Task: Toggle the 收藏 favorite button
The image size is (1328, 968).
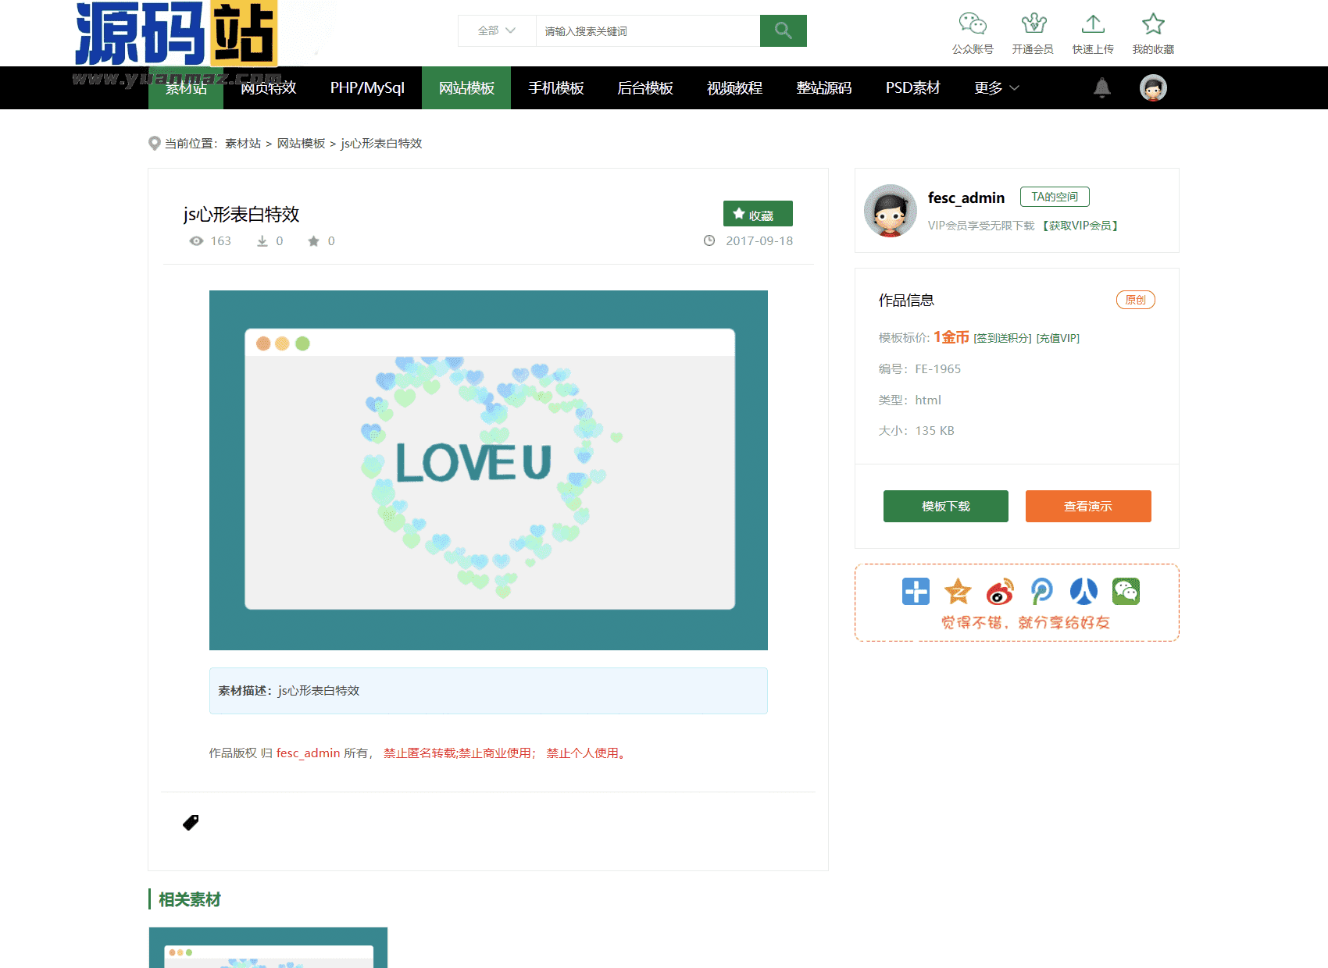Action: click(x=757, y=214)
